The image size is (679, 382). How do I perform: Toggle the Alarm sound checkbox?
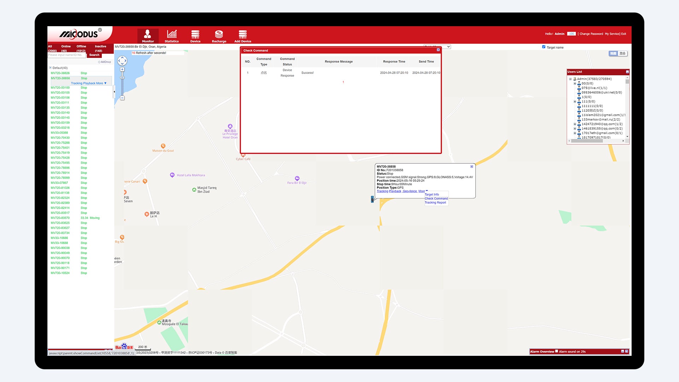(557, 351)
